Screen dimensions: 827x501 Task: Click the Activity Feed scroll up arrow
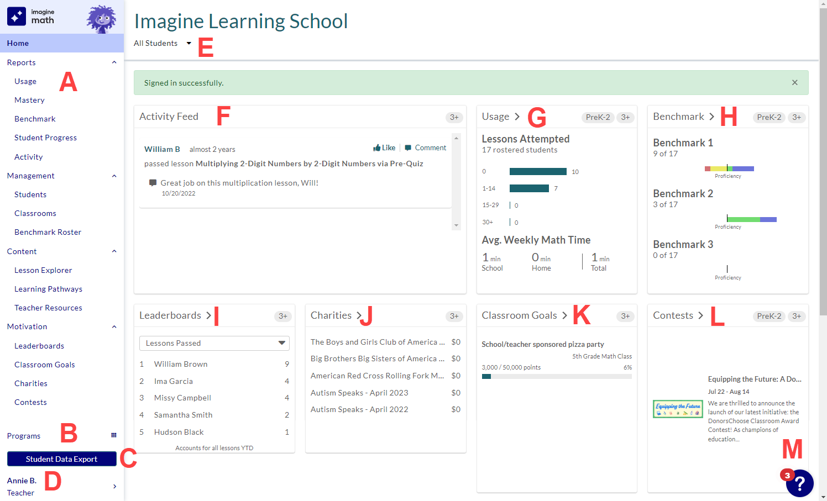tap(456, 137)
